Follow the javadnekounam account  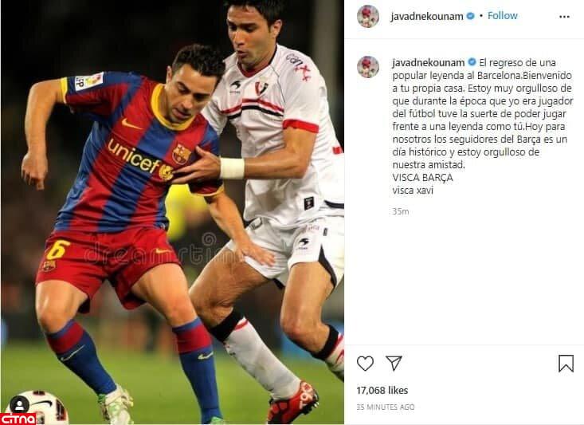click(x=503, y=16)
